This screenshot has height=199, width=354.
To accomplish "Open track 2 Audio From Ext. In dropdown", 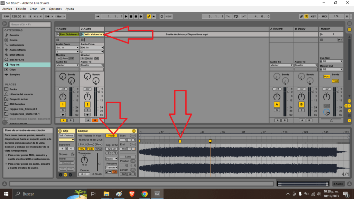I will [x=92, y=48].
